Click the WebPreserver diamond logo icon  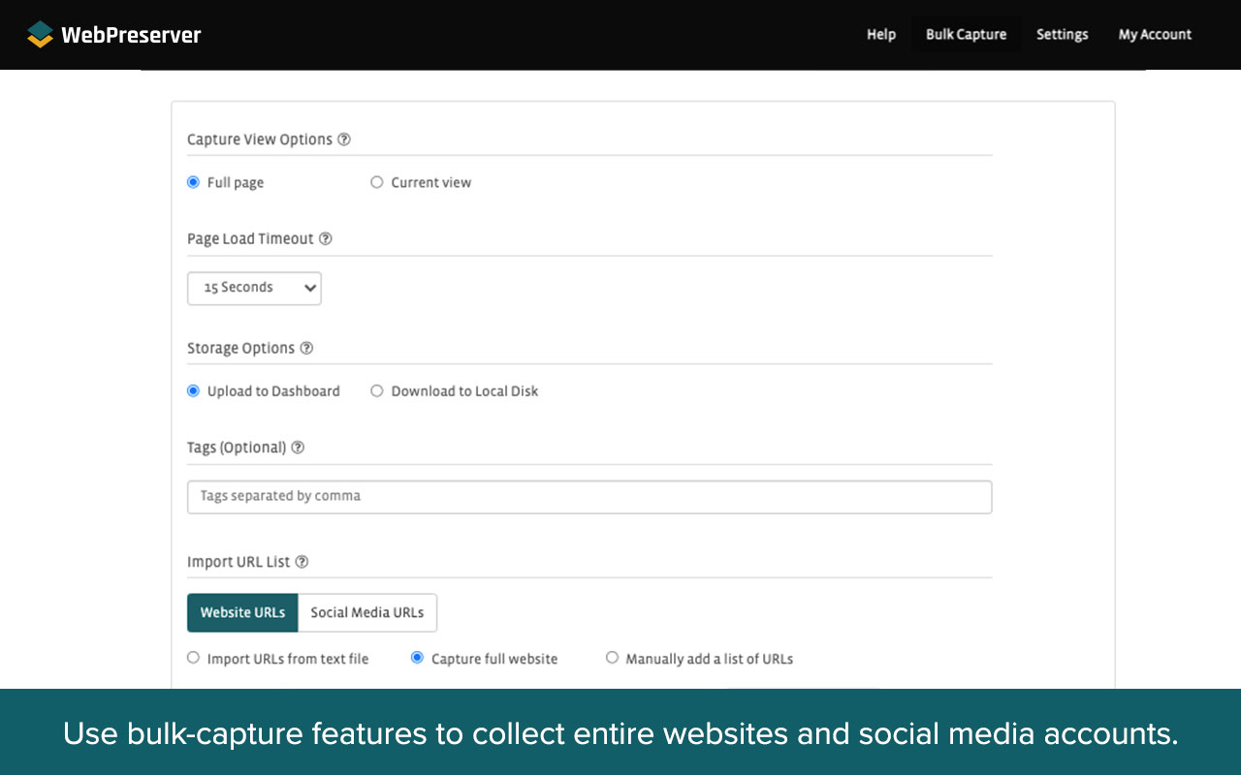[x=39, y=34]
